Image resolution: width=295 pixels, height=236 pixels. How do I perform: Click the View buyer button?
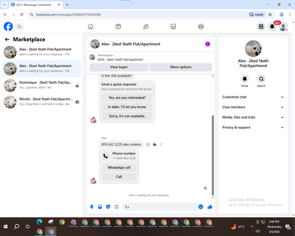pyautogui.click(x=119, y=67)
